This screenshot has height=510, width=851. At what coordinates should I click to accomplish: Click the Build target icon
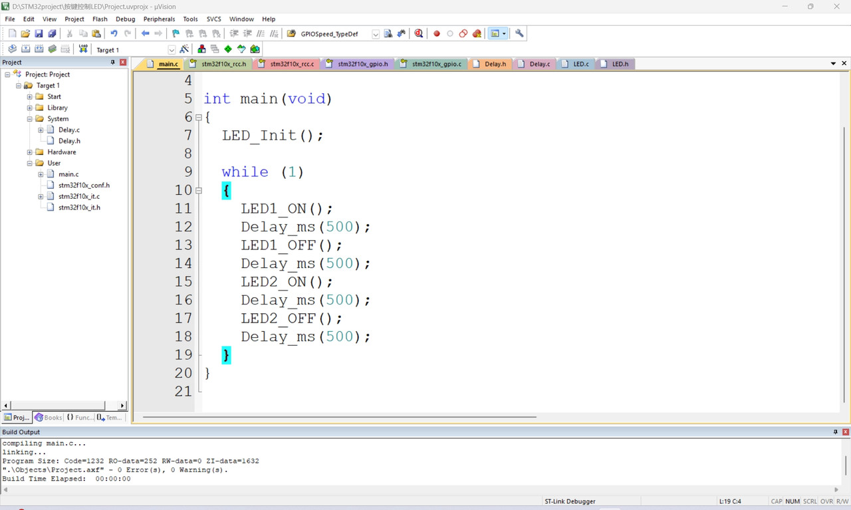point(25,49)
